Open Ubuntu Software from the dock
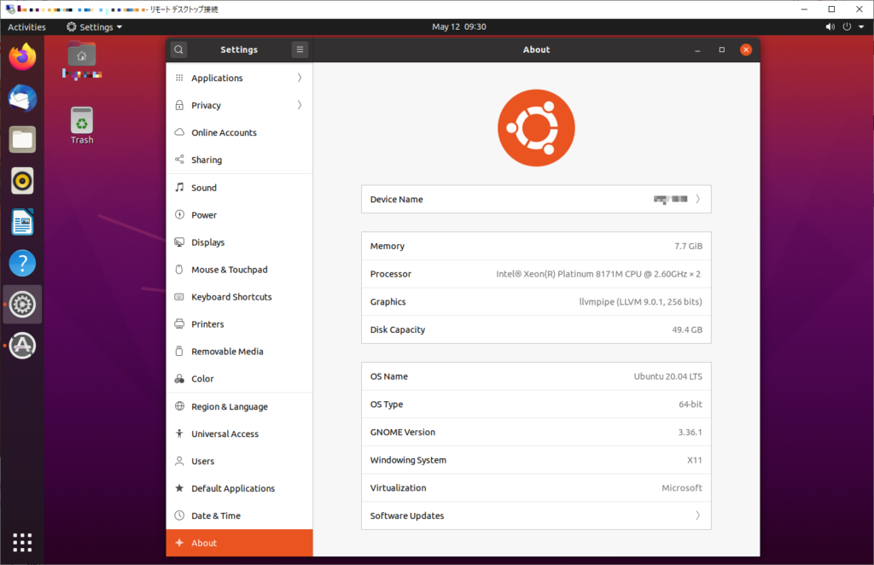The width and height of the screenshot is (874, 565). (x=22, y=345)
